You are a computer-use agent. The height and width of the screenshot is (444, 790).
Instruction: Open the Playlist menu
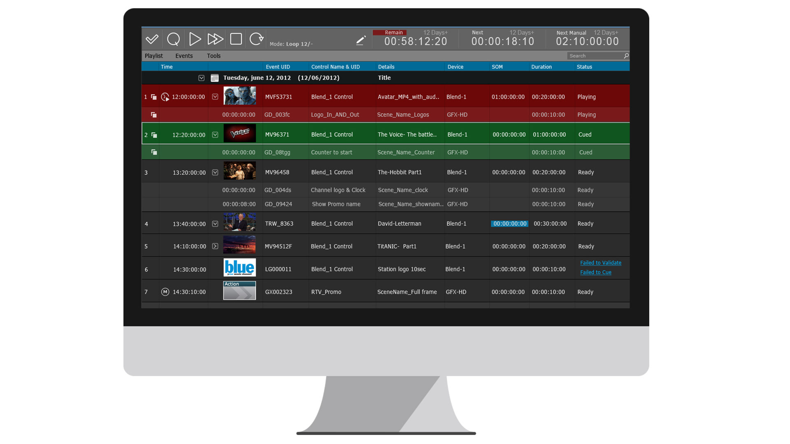(153, 56)
